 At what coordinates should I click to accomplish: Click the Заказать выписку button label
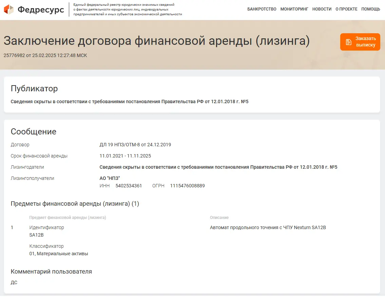coord(366,42)
